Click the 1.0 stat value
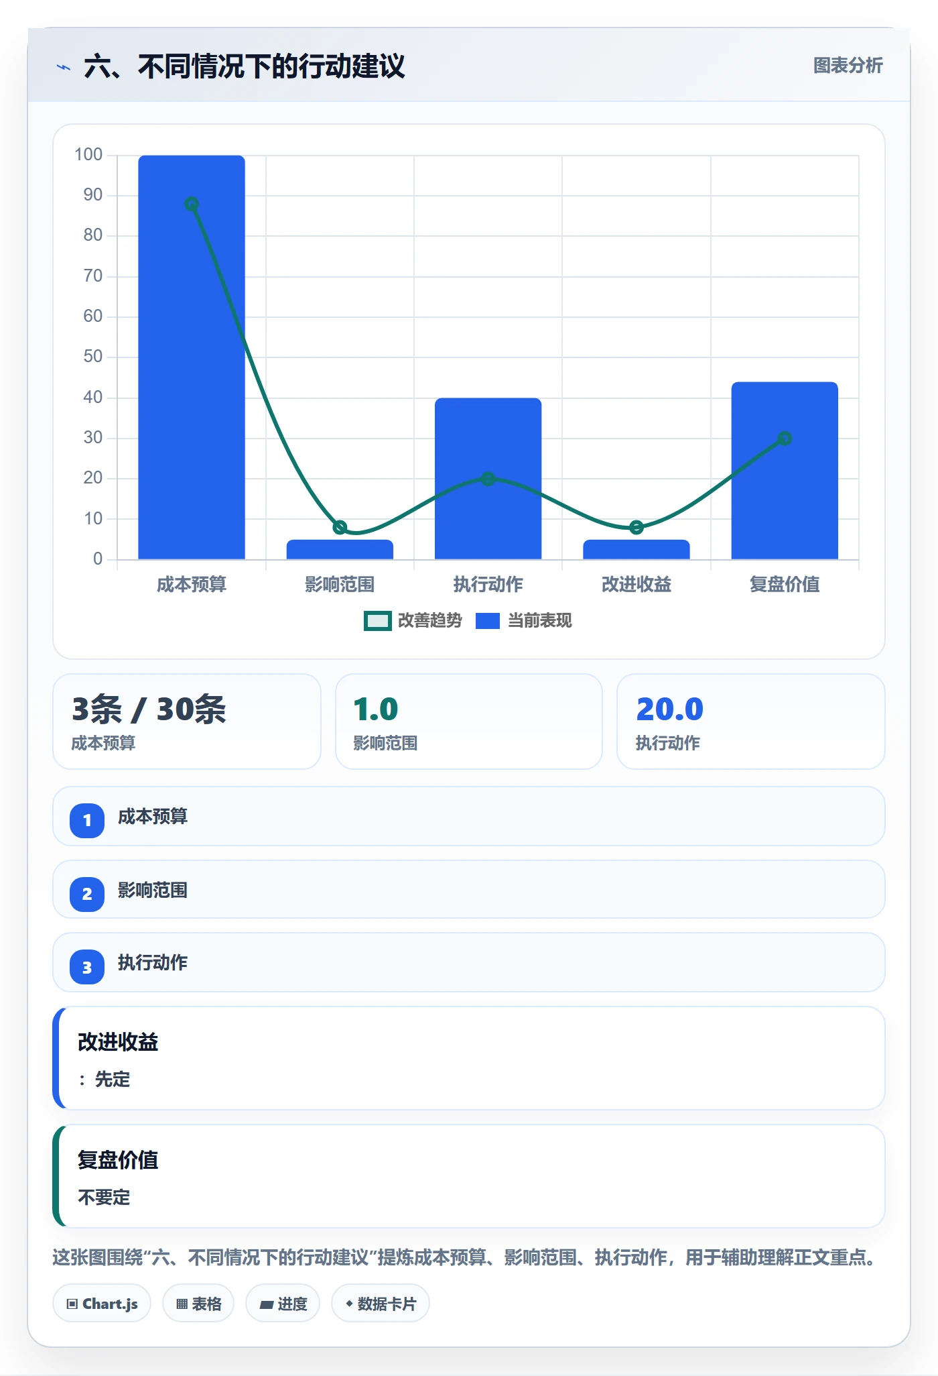938x1376 pixels. pyautogui.click(x=376, y=709)
